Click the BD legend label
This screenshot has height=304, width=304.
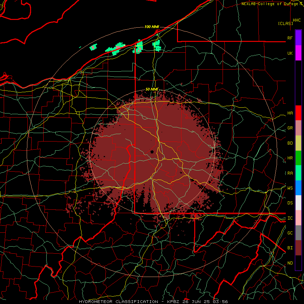tap(290, 143)
